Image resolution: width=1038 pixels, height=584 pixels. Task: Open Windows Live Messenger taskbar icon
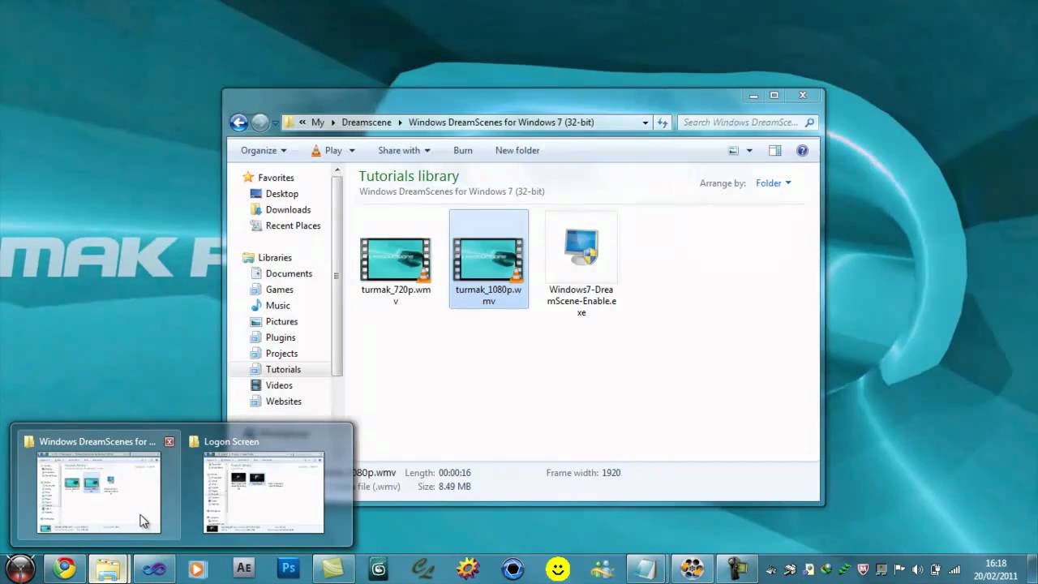(603, 569)
